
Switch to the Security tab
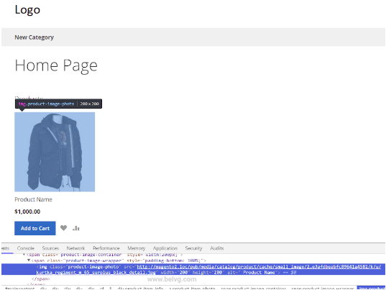(193, 248)
